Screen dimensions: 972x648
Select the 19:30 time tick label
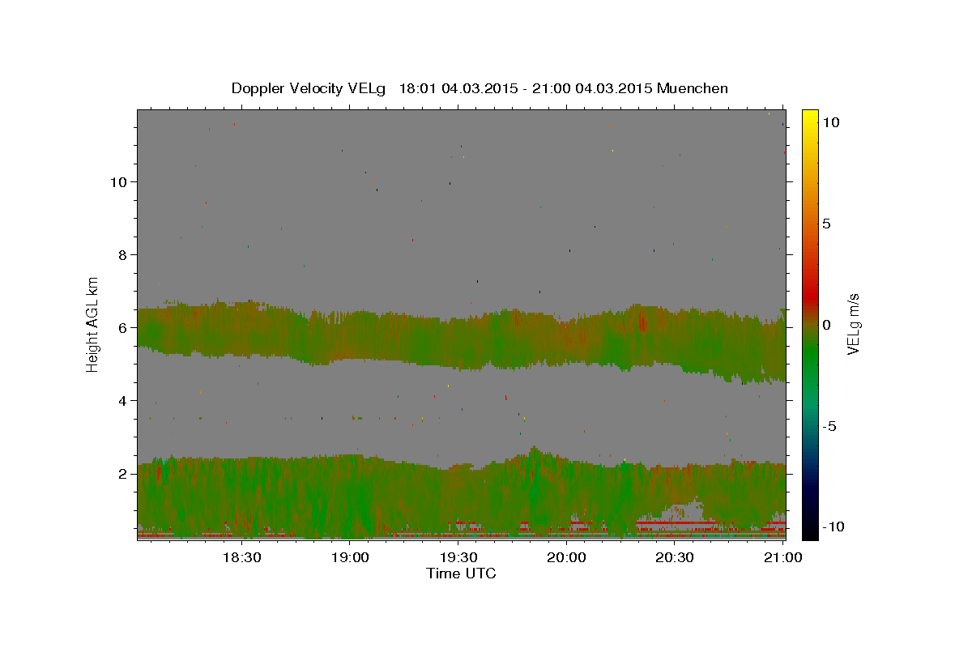[x=458, y=558]
